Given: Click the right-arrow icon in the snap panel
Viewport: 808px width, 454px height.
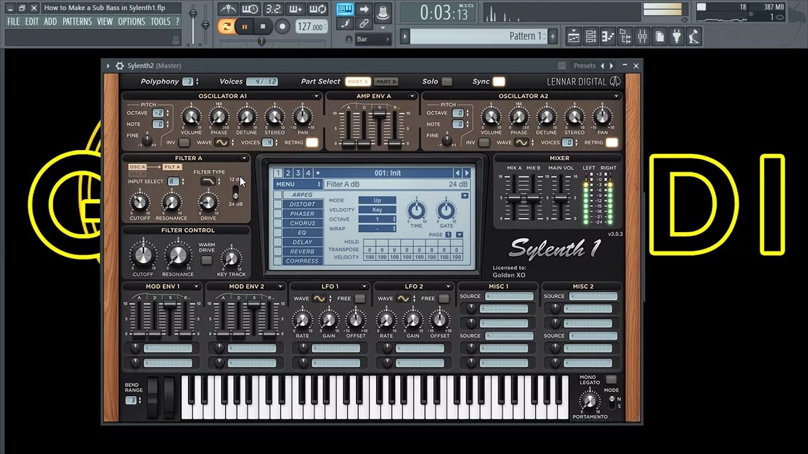Looking at the screenshot, I should [x=364, y=9].
